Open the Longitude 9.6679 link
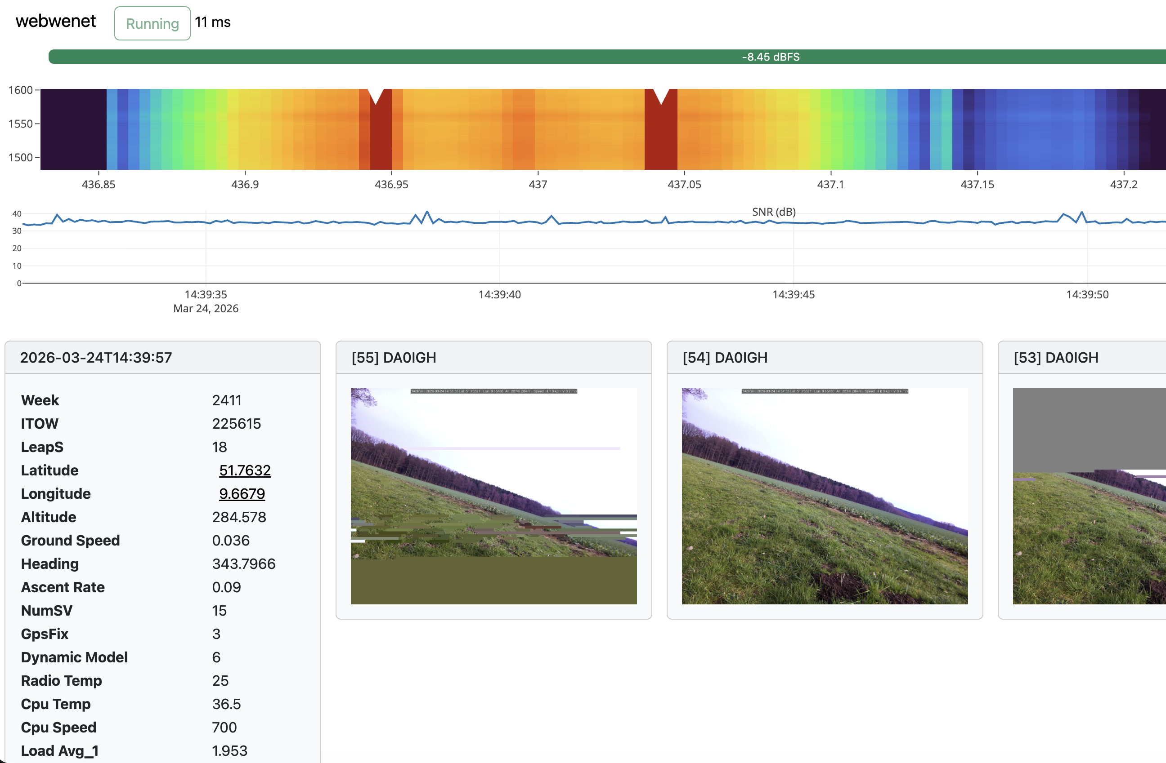This screenshot has height=763, width=1166. point(242,494)
